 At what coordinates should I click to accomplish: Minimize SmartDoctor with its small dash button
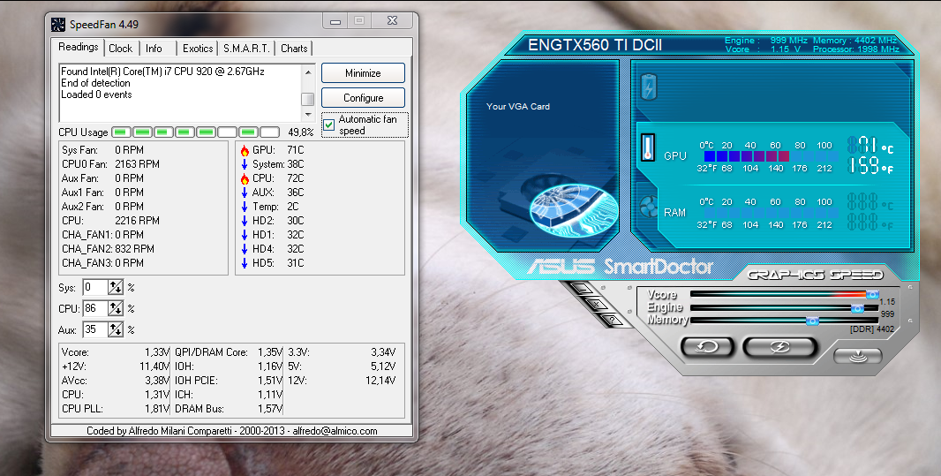582,289
